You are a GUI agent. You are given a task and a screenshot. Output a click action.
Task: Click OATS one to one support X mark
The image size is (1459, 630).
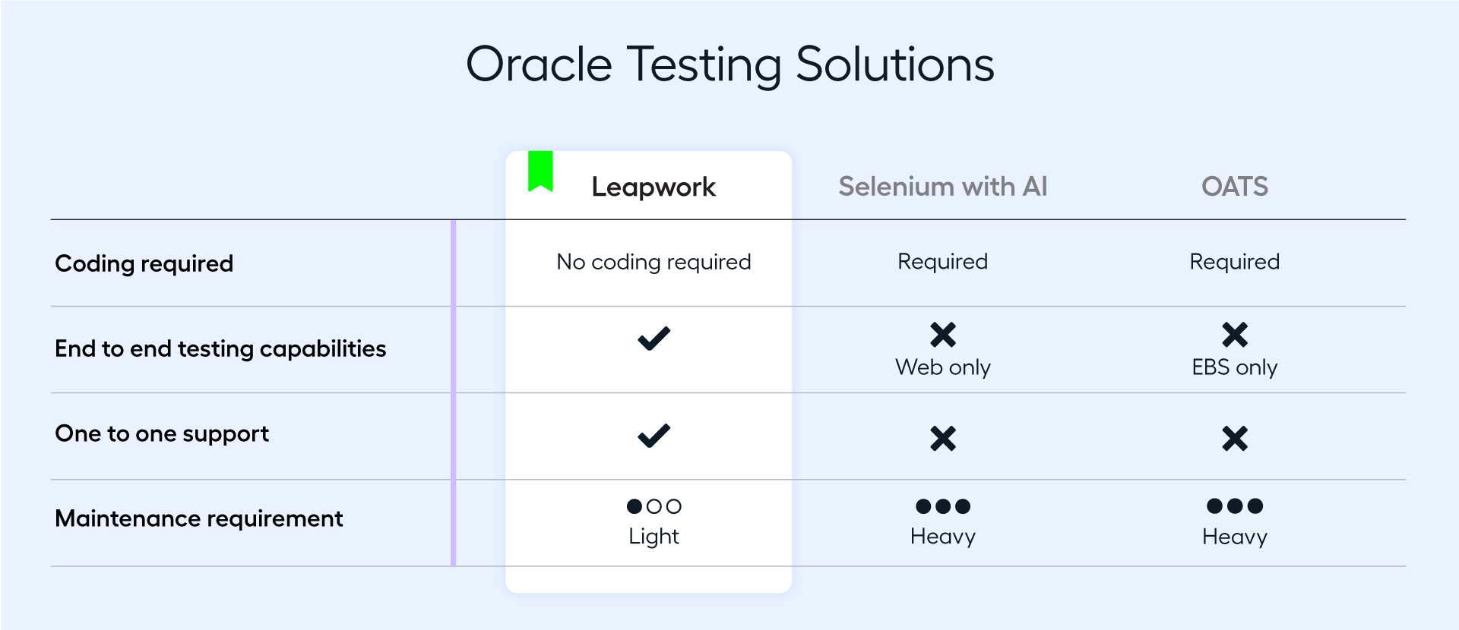click(x=1235, y=438)
